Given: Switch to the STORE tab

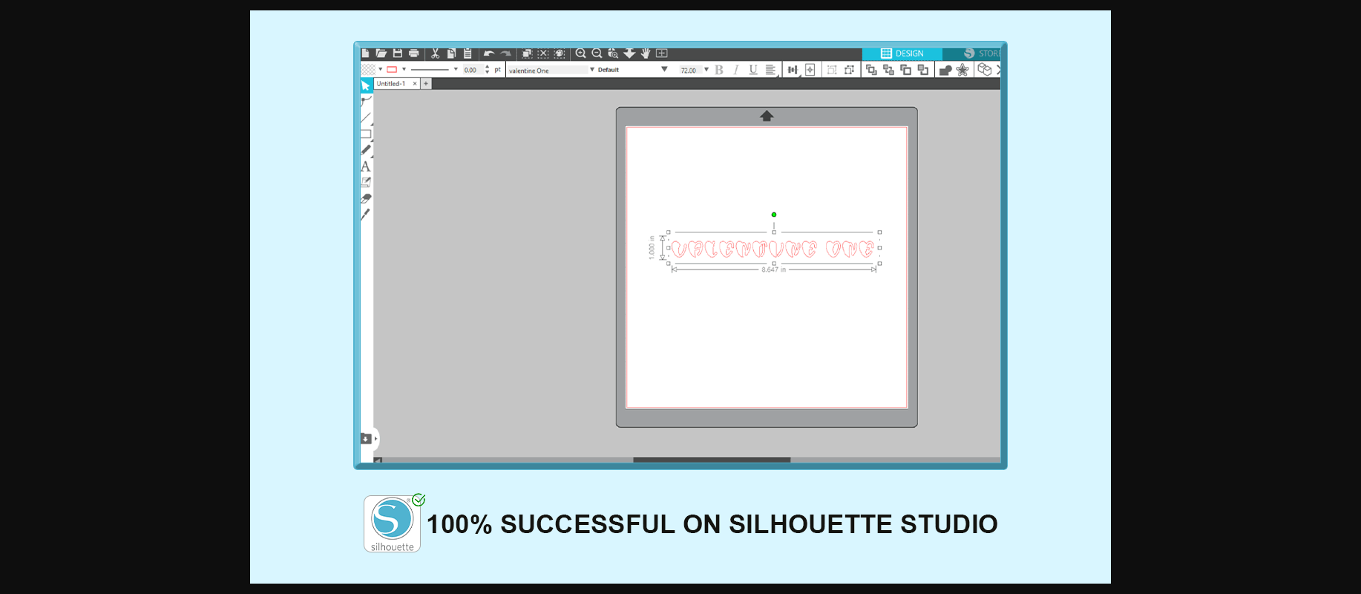Looking at the screenshot, I should coord(972,53).
